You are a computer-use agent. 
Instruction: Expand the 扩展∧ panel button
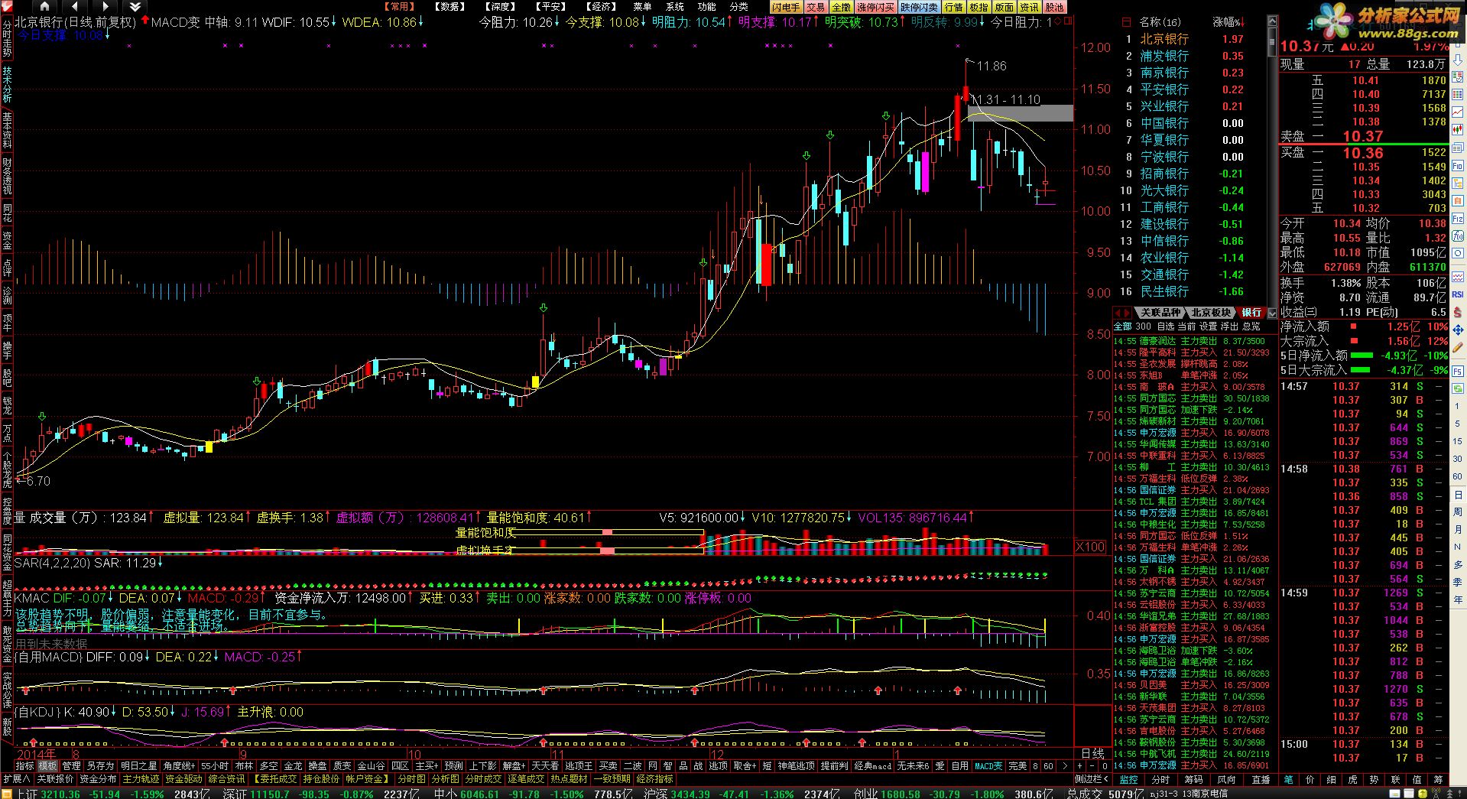[16, 779]
